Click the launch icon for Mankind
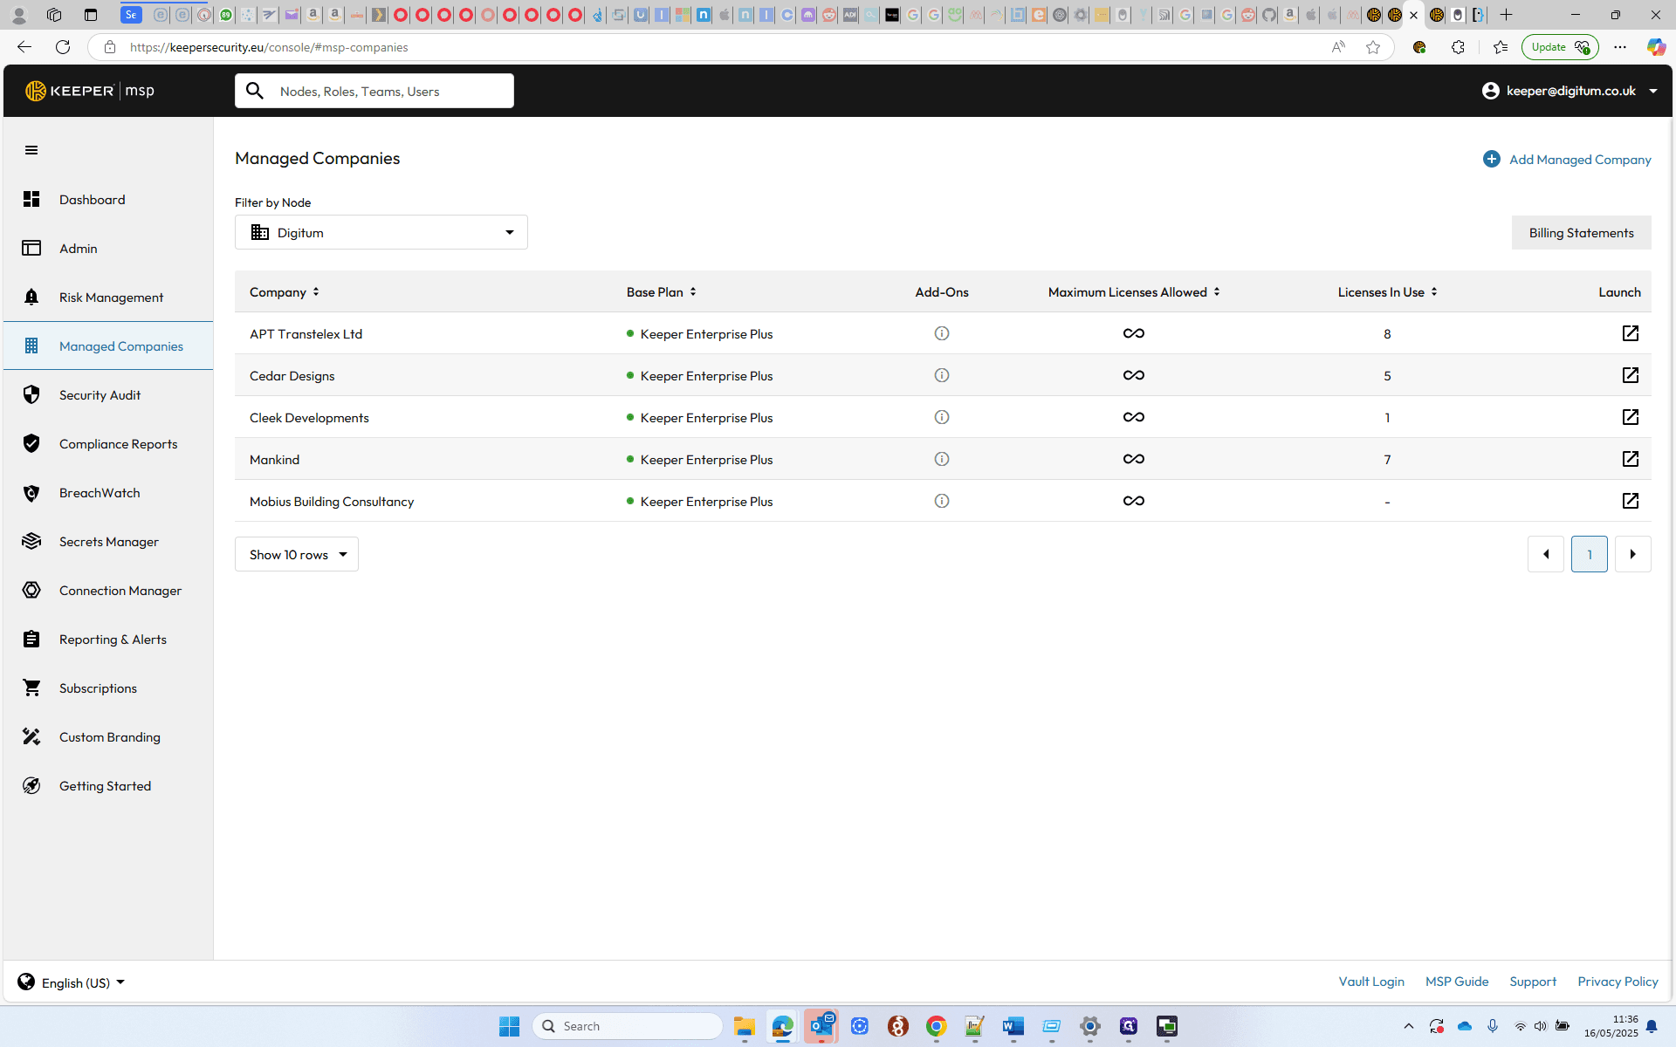 [1630, 459]
